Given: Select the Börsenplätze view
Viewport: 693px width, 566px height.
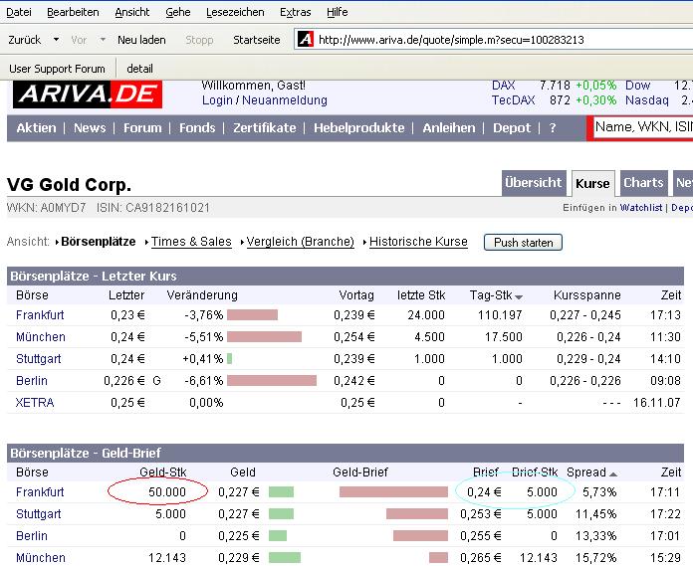Looking at the screenshot, I should point(99,242).
